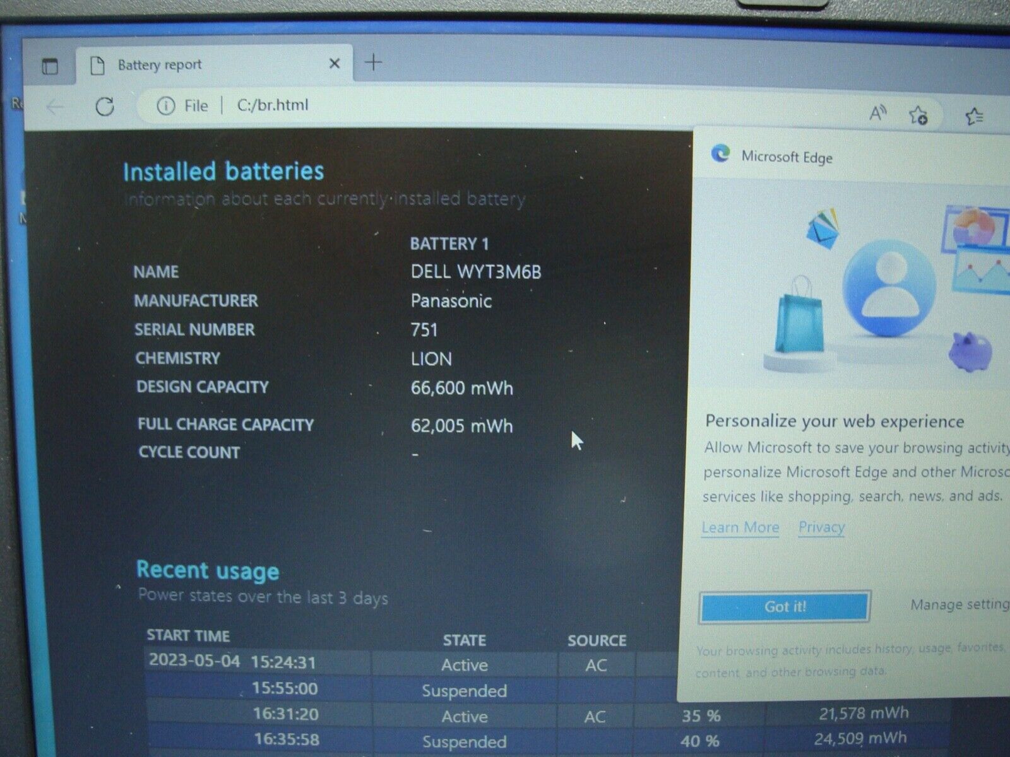Open the Favorites list

[974, 116]
